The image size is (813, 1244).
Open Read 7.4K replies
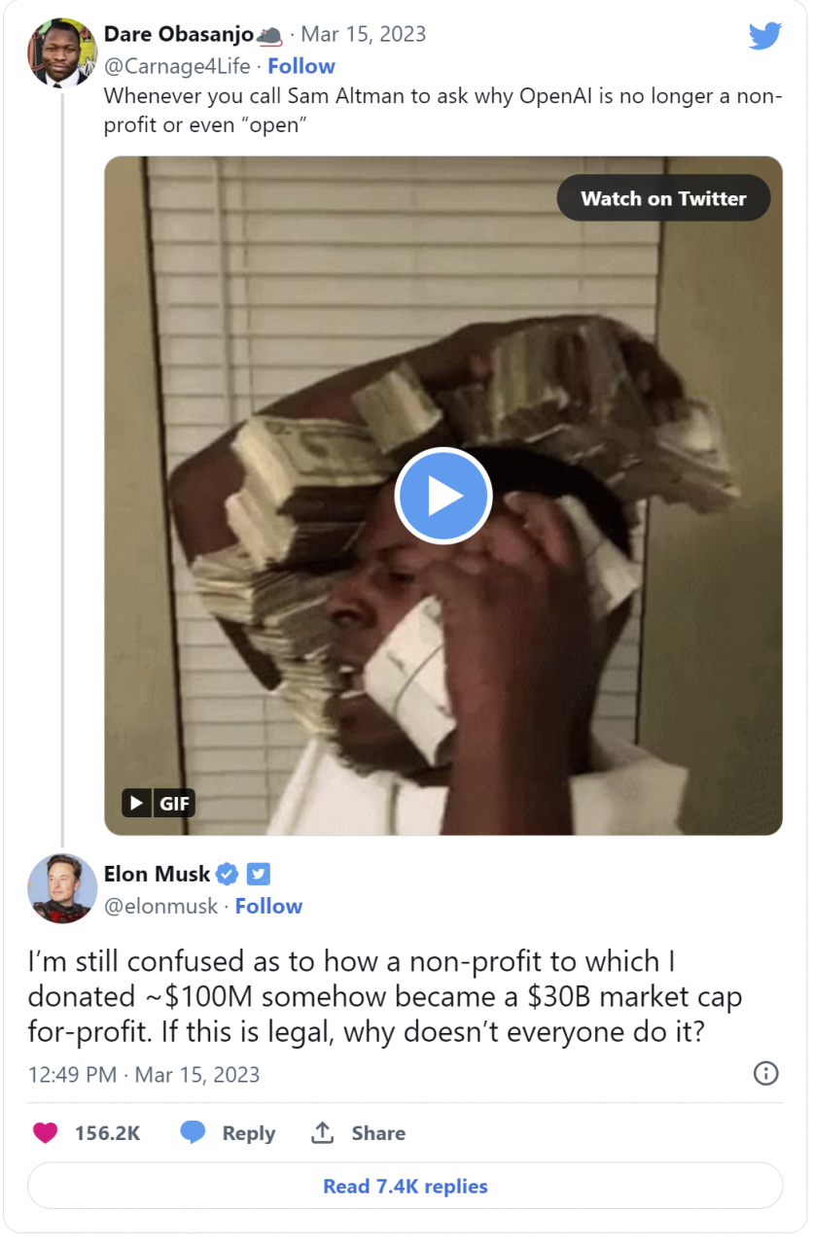406,1186
